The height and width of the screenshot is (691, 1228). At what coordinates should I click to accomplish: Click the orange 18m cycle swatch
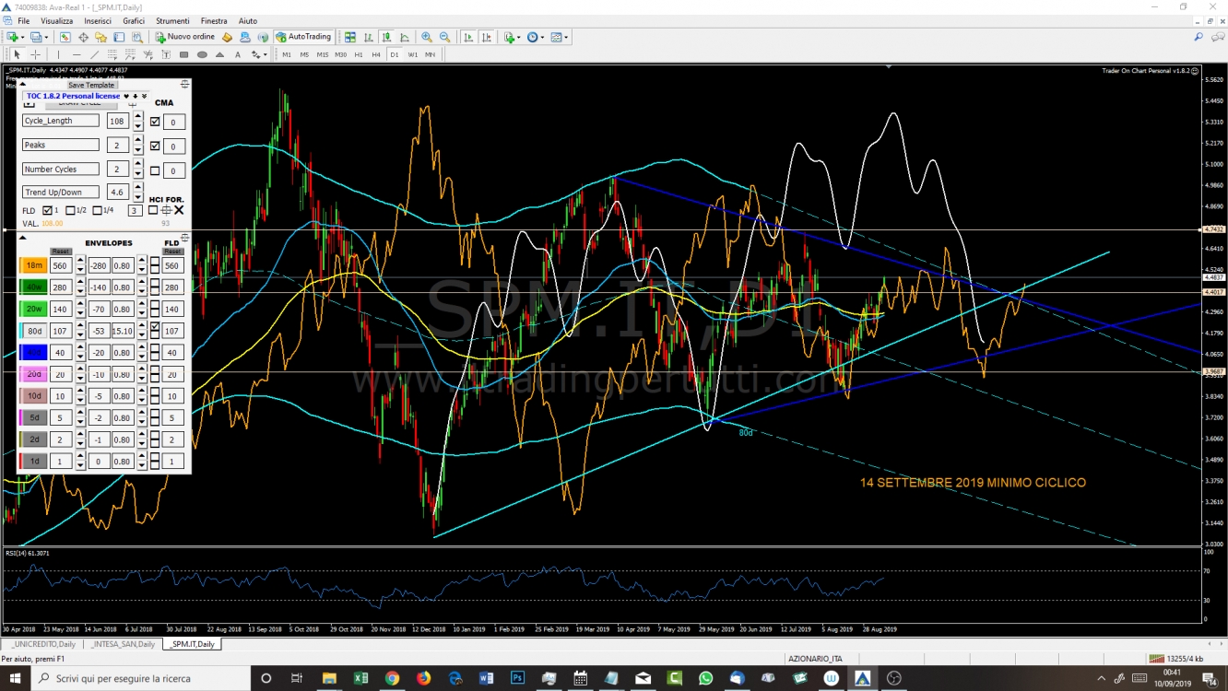pyautogui.click(x=33, y=265)
